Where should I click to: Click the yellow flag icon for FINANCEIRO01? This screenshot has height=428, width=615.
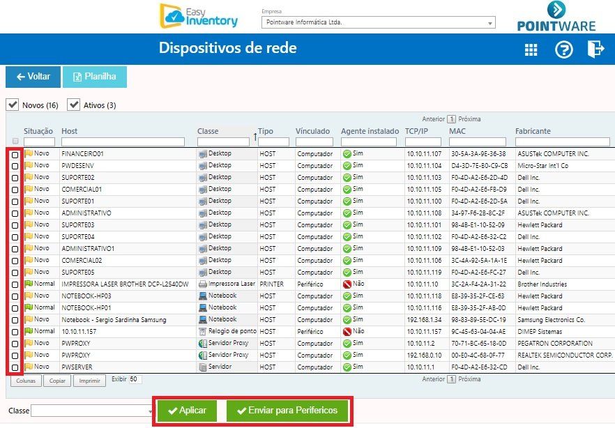pos(29,153)
